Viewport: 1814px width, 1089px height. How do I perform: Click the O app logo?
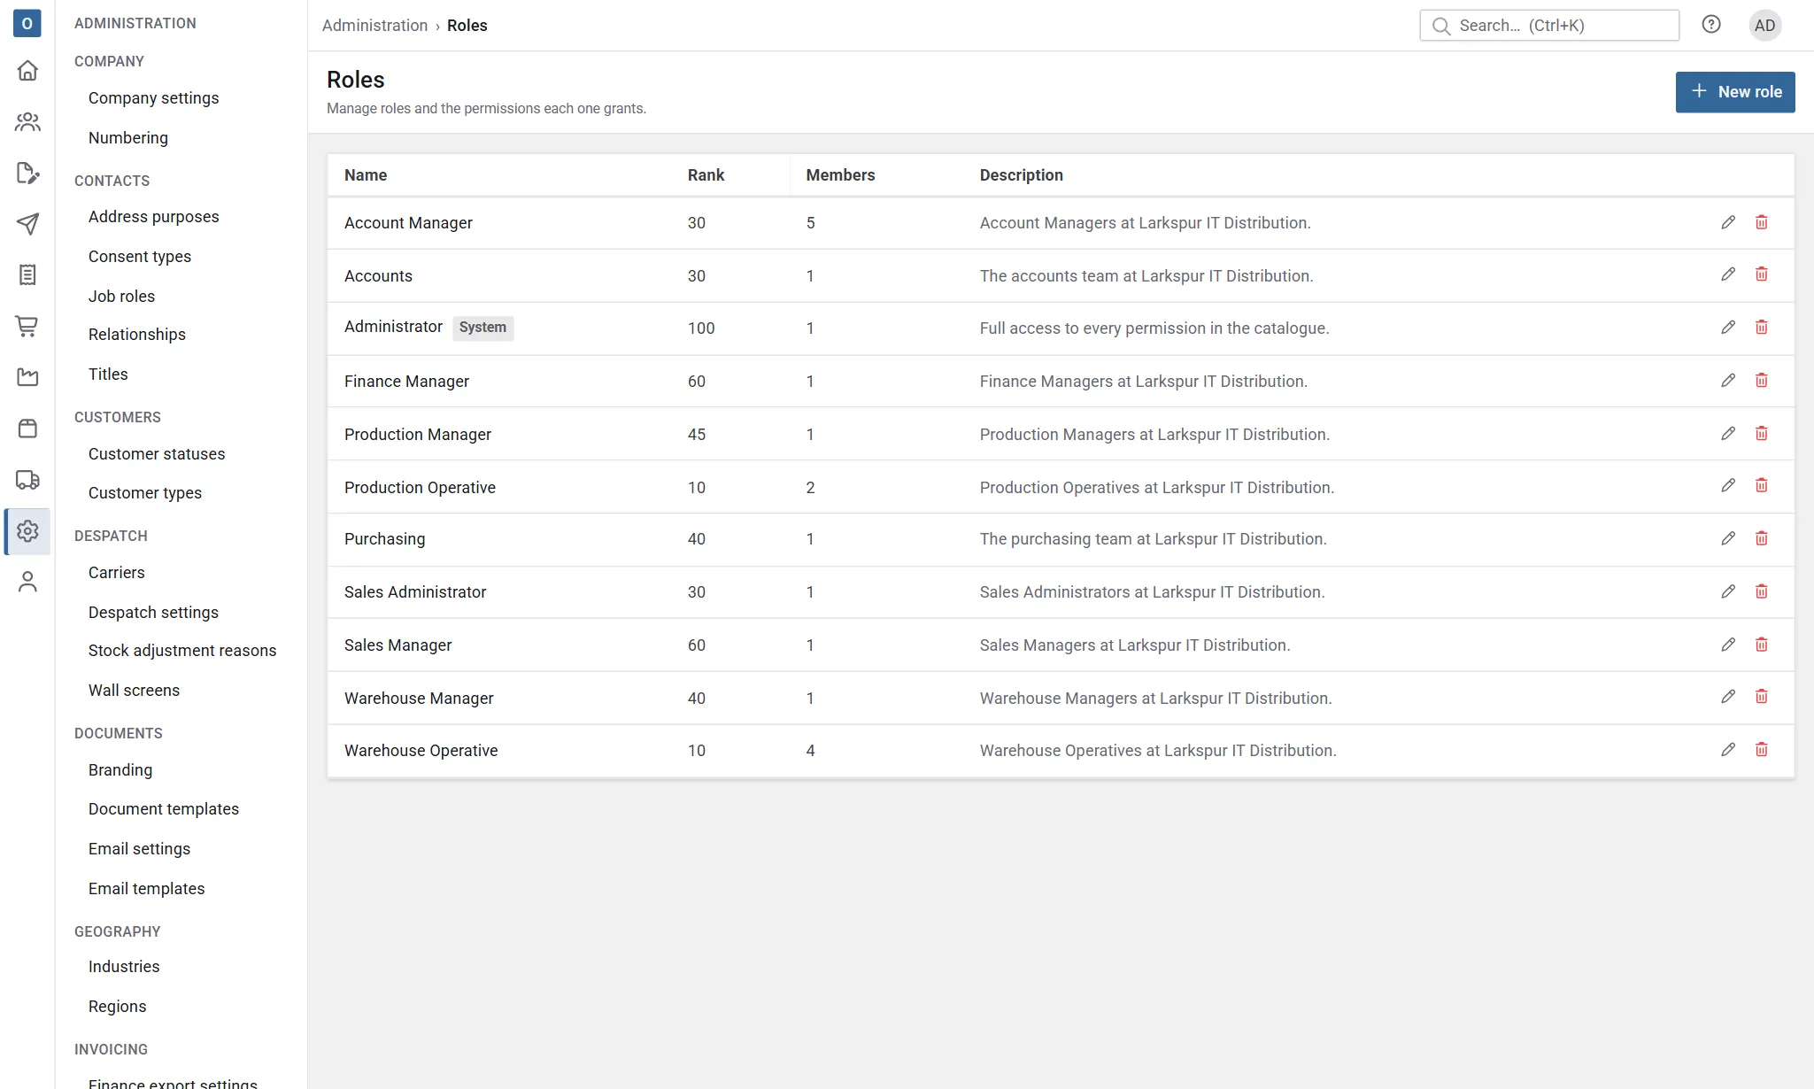pyautogui.click(x=27, y=23)
